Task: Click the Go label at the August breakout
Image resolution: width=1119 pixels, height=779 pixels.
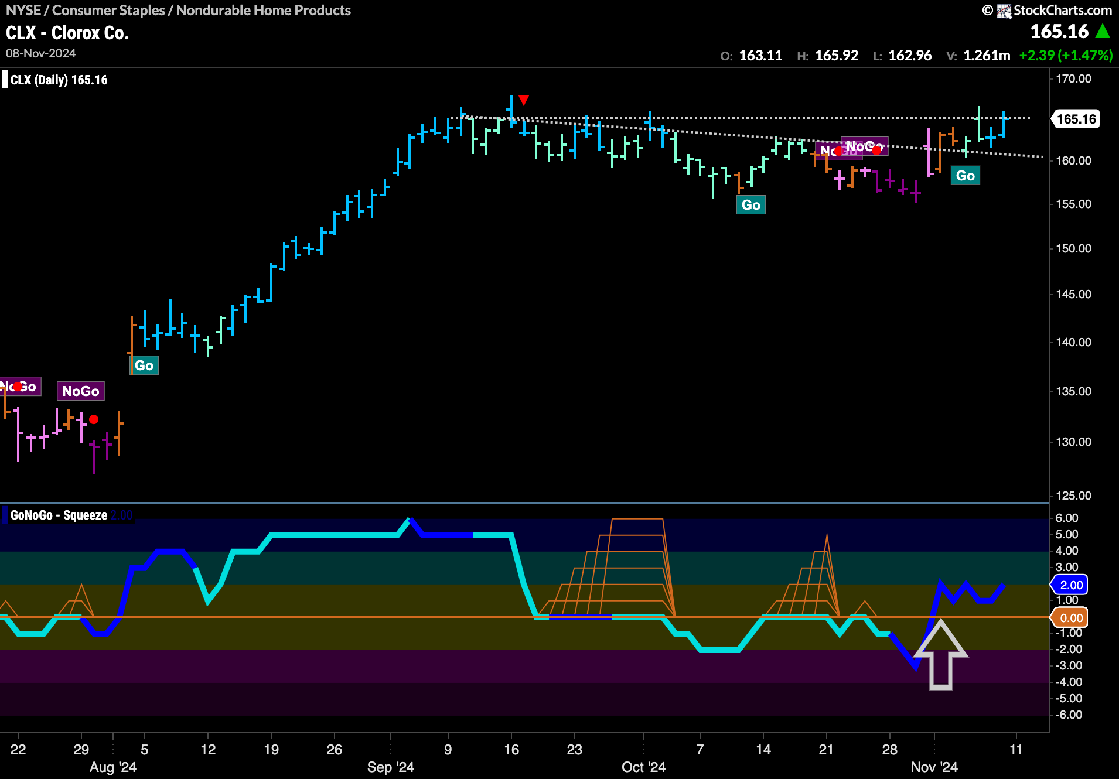Action: click(x=144, y=365)
